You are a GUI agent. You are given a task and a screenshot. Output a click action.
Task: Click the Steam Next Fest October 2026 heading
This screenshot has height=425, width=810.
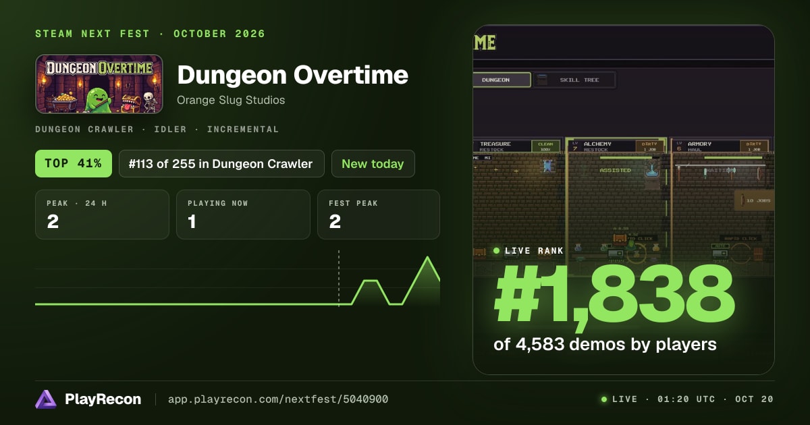151,34
